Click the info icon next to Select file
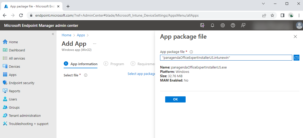Viewport: 303px width, 138px height. pos(86,75)
